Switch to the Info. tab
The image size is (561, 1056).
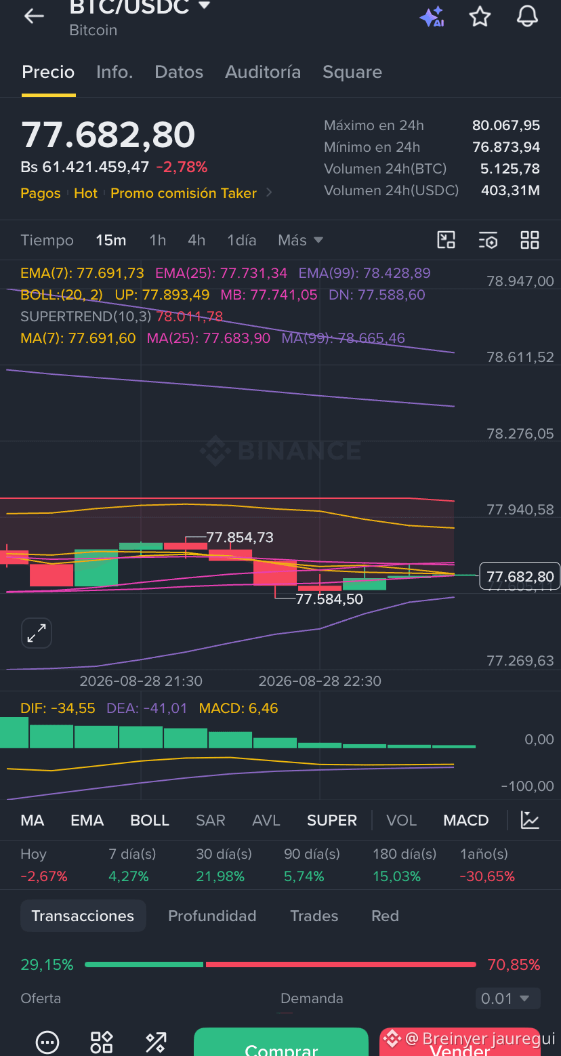pos(115,72)
